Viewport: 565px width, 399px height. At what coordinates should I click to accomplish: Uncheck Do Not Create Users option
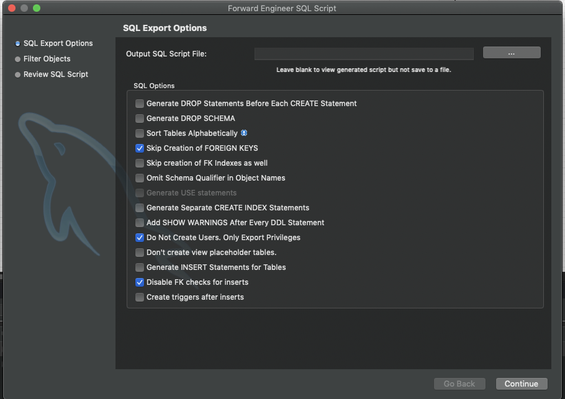[140, 238]
